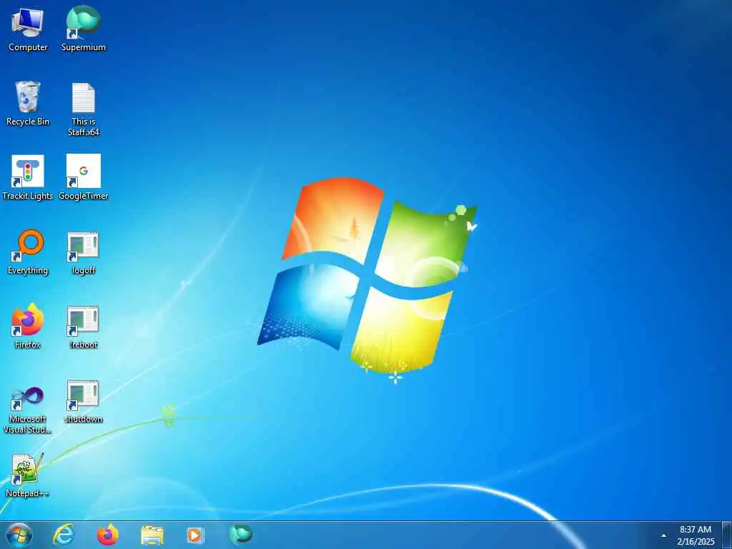Launch Firefox from the taskbar

click(x=108, y=535)
